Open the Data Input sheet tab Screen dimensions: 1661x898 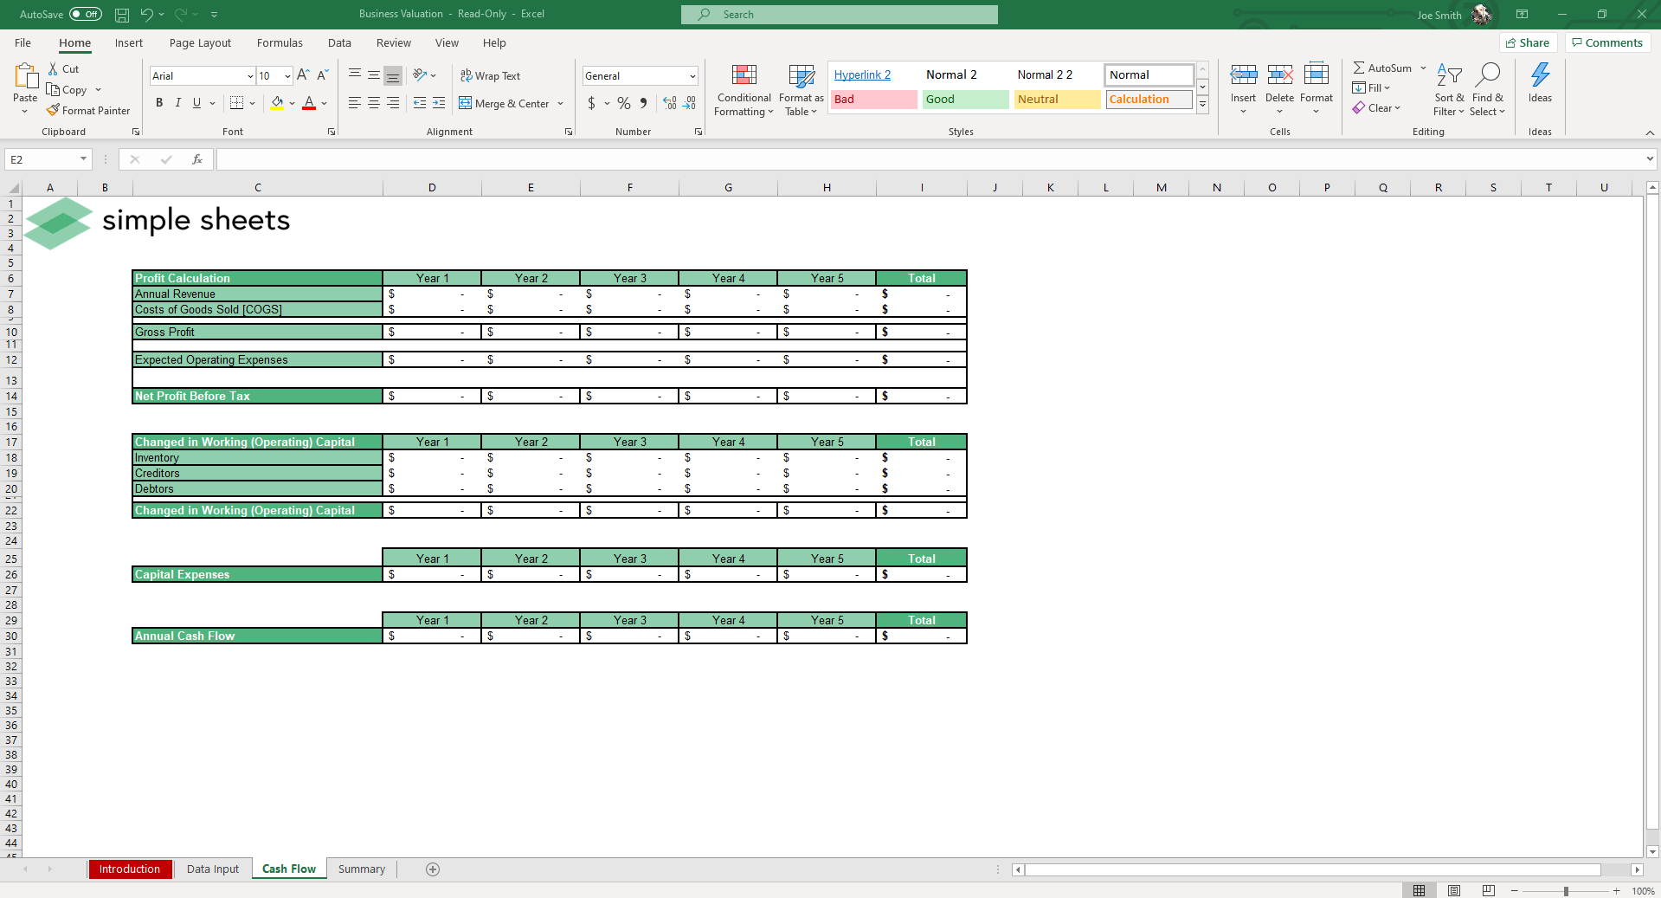(212, 869)
